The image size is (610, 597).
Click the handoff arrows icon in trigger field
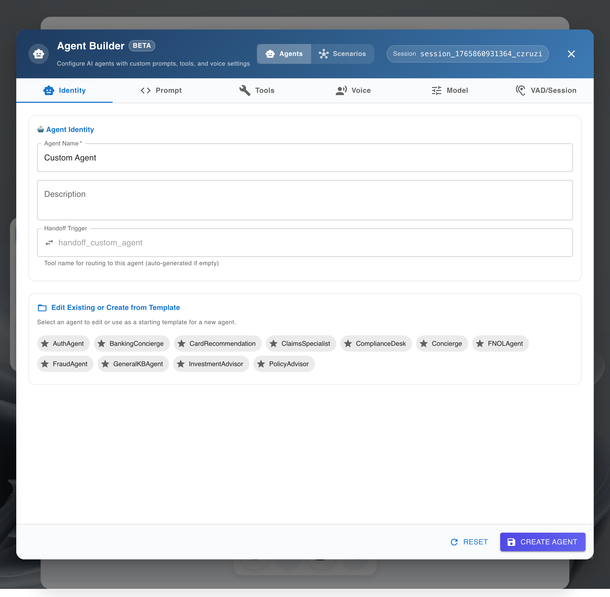(x=49, y=242)
